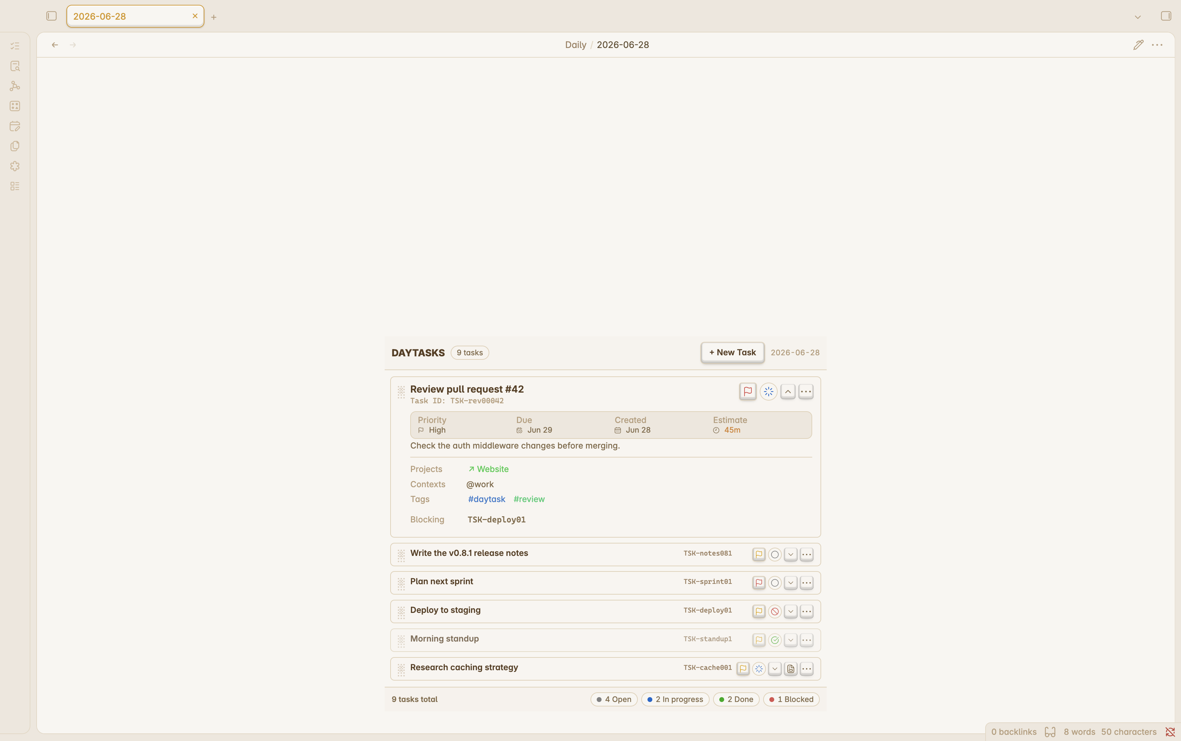Image resolution: width=1181 pixels, height=741 pixels.
Task: Open the canvas grid icon in ribbon
Action: (15, 106)
